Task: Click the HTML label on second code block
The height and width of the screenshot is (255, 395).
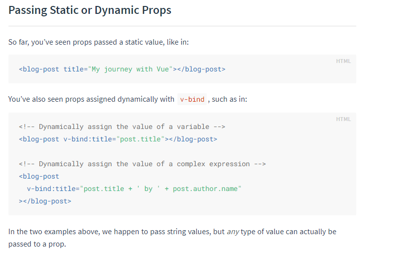Action: click(x=343, y=119)
